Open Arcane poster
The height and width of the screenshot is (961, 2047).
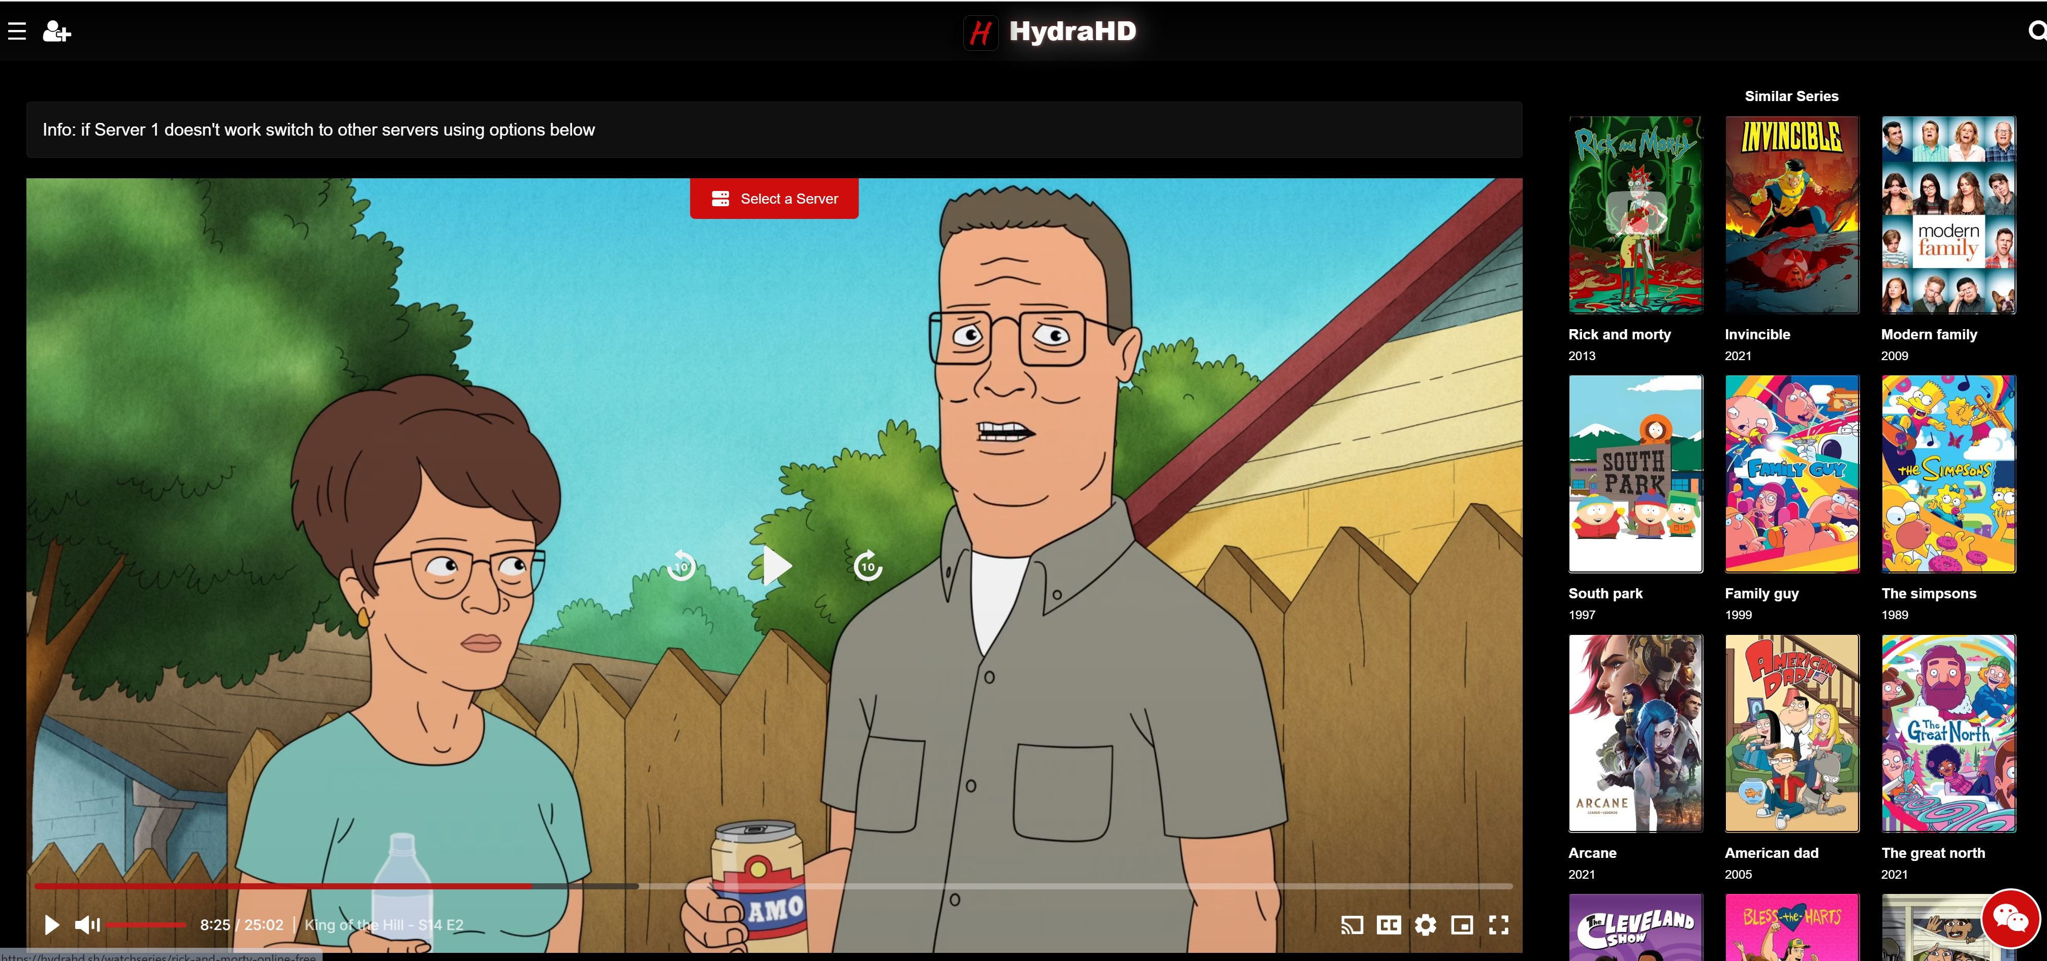pos(1635,733)
